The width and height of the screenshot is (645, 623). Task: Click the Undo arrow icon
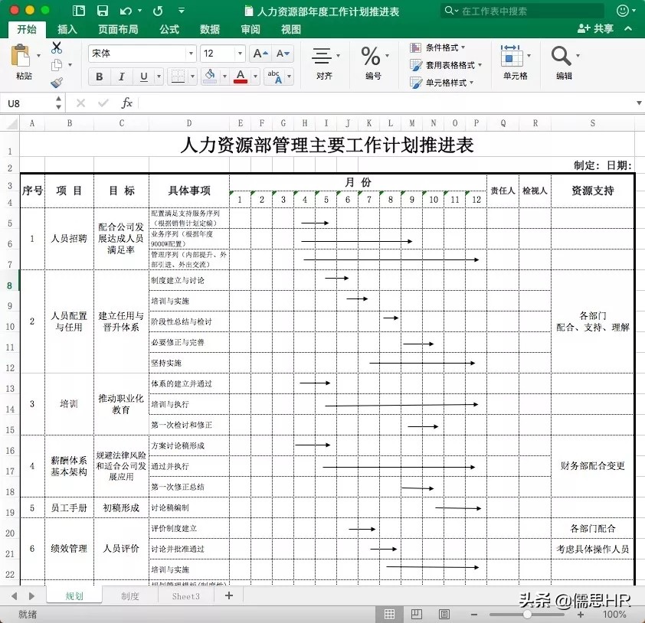click(124, 10)
